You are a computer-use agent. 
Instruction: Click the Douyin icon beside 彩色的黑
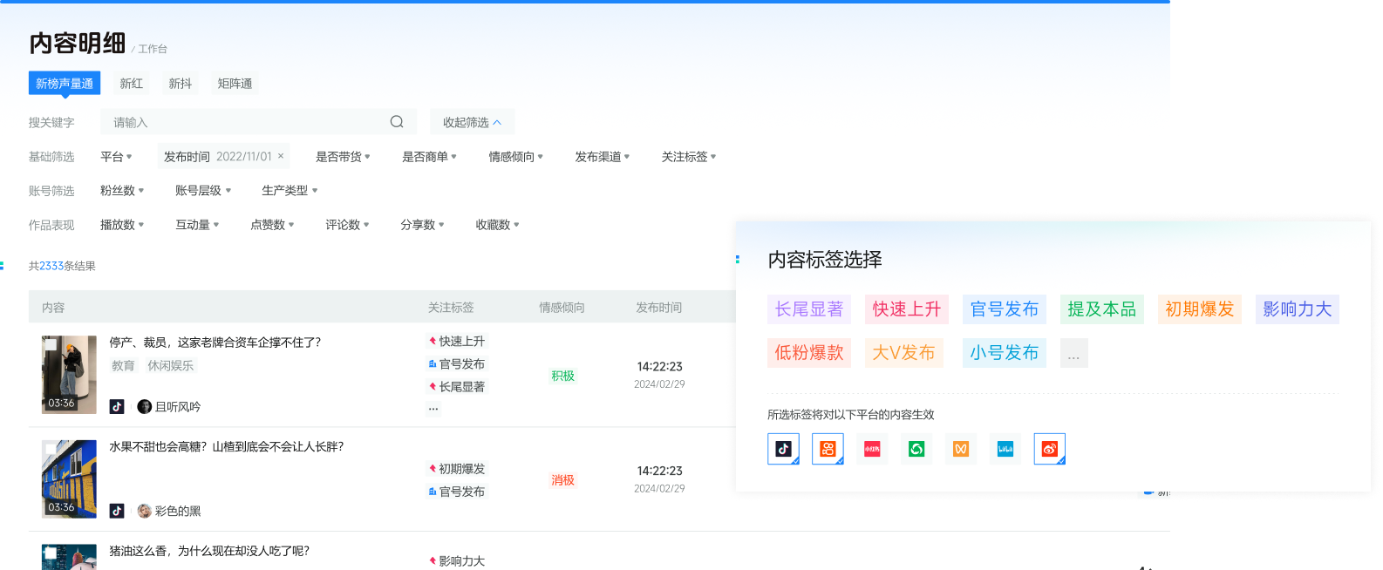click(x=117, y=511)
